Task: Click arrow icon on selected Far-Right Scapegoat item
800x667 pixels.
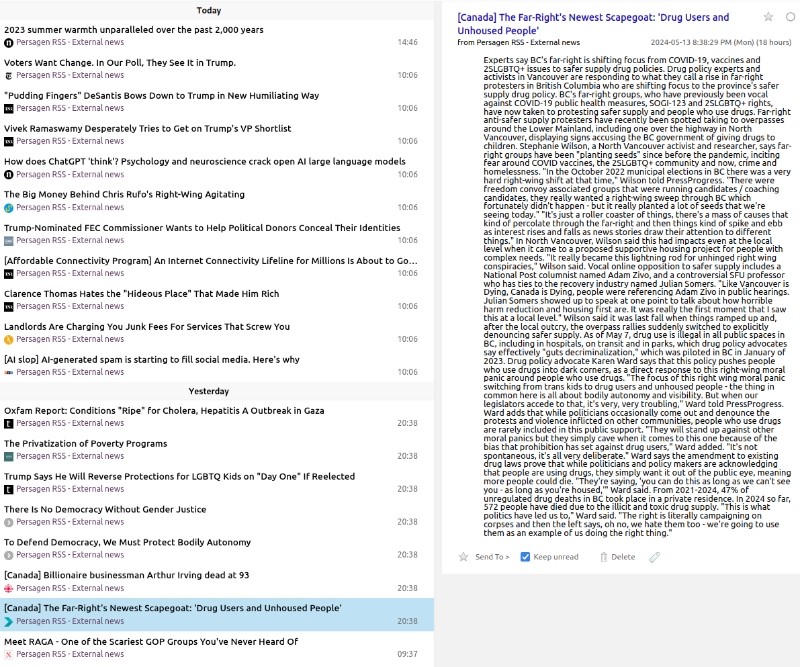Action: 9,621
